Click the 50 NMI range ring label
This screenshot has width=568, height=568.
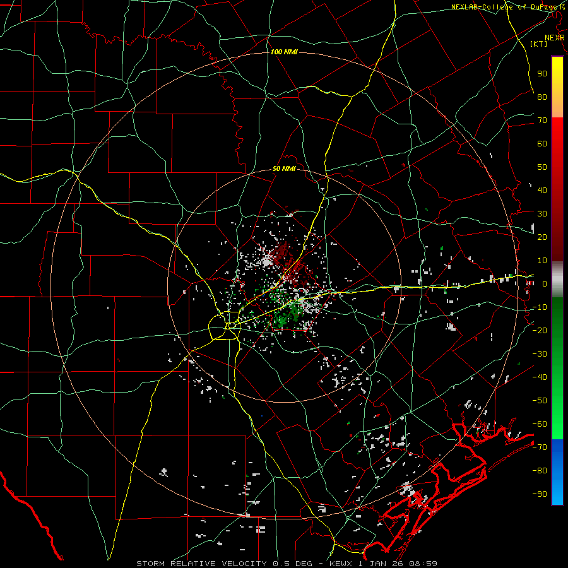pyautogui.click(x=284, y=169)
